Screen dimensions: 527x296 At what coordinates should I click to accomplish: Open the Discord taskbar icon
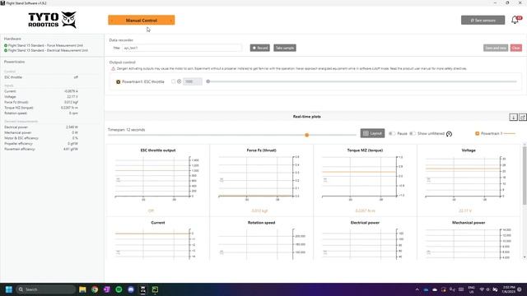pyautogui.click(x=131, y=289)
